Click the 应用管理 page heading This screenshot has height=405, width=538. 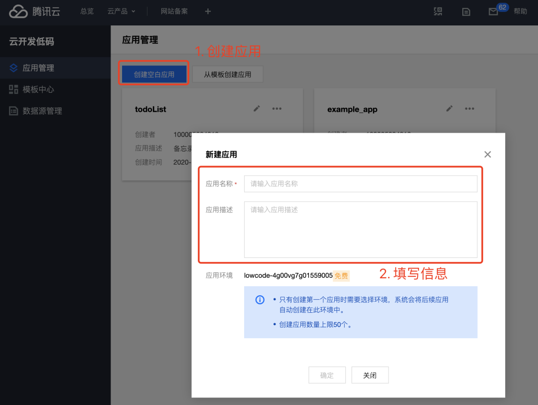(140, 40)
